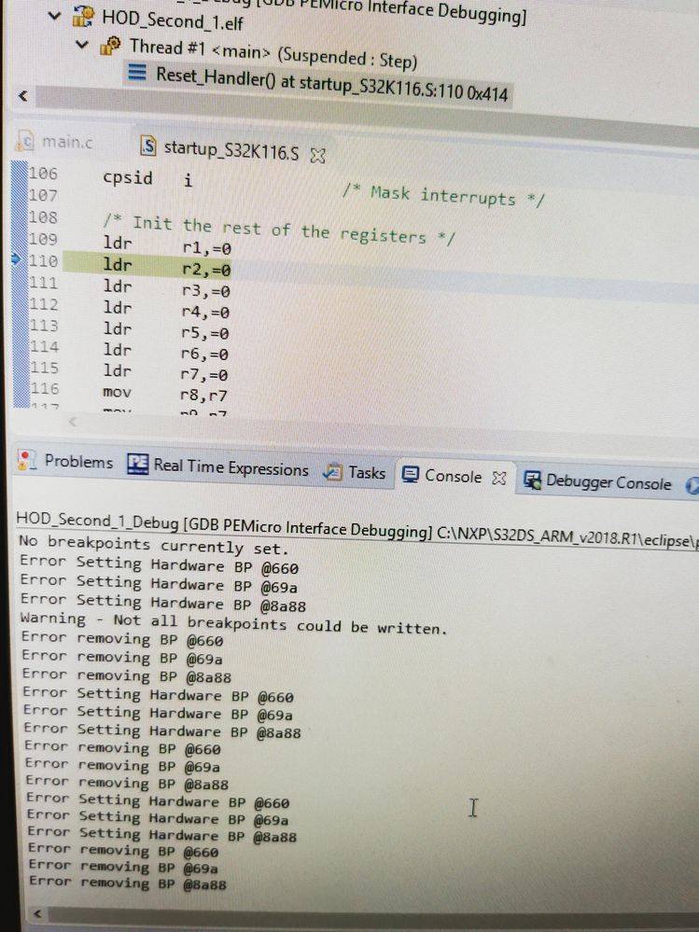Image resolution: width=699 pixels, height=932 pixels.
Task: Click line number 106 in the gutter
Action: point(43,174)
